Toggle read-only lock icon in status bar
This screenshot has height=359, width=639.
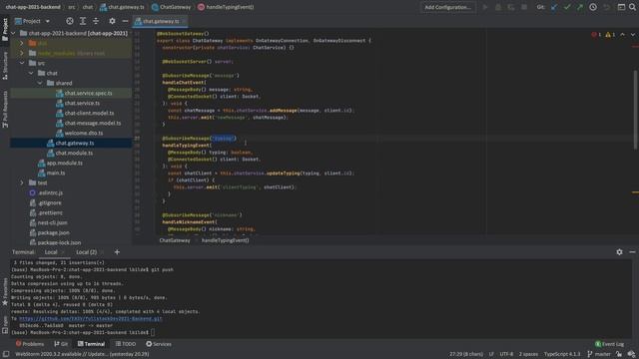point(619,354)
